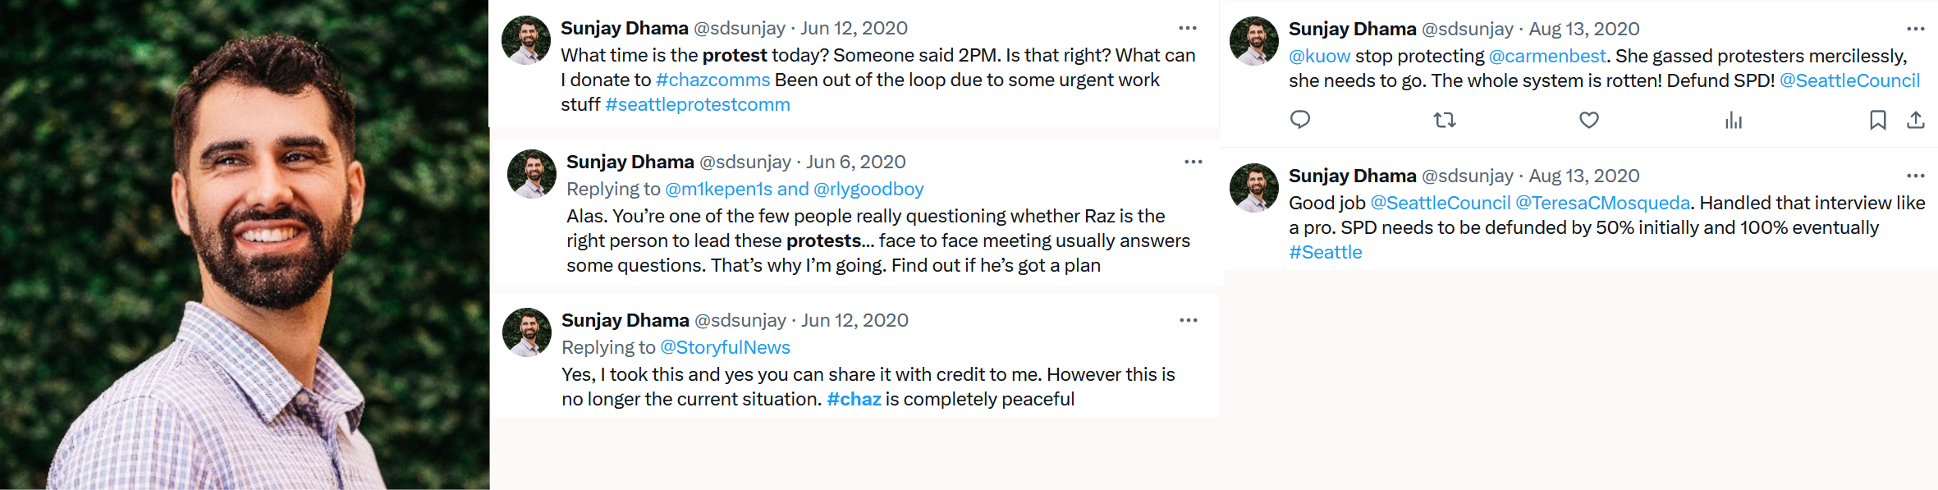The height and width of the screenshot is (490, 1938).
Task: Like the tweet about @carmenbest
Action: point(1589,121)
